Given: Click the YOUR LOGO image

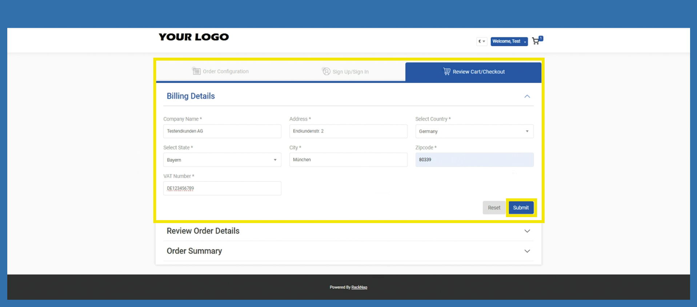Looking at the screenshot, I should (194, 37).
